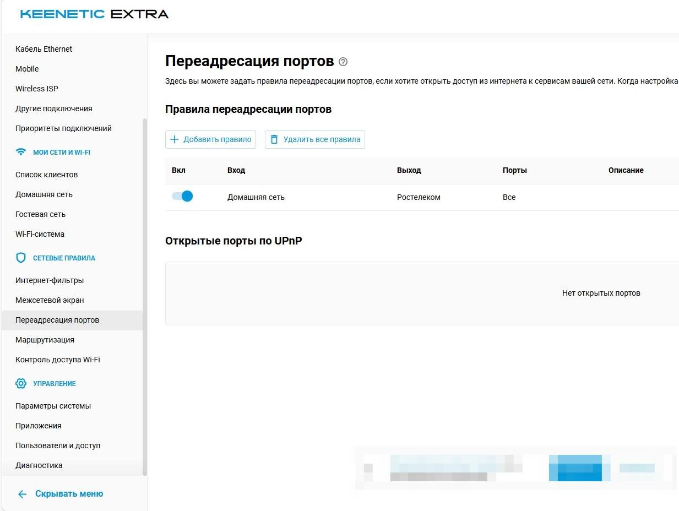Screen dimensions: 679x511
Task: Click the shield icon for Сетевые правила
Action: (21, 258)
